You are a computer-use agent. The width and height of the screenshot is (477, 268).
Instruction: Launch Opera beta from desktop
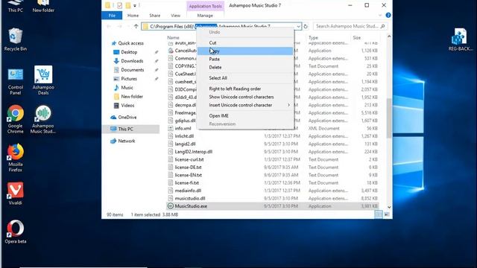click(15, 232)
